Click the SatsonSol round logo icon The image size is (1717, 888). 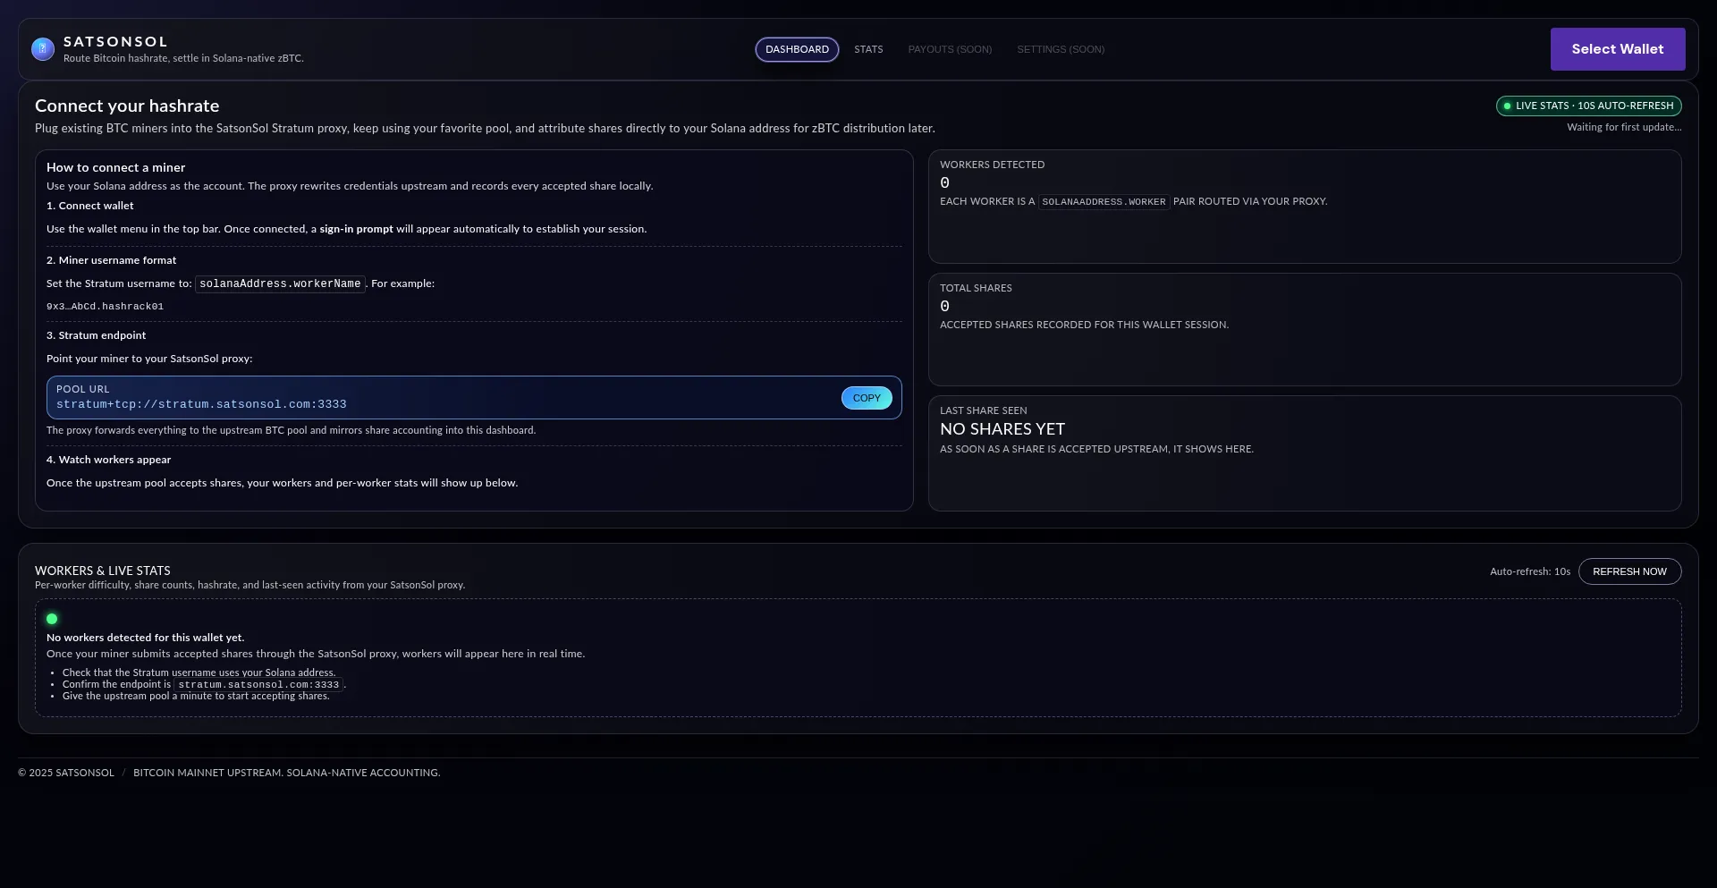pyautogui.click(x=42, y=49)
